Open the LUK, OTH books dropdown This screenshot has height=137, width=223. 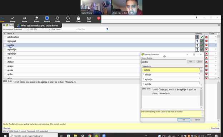click(40, 29)
